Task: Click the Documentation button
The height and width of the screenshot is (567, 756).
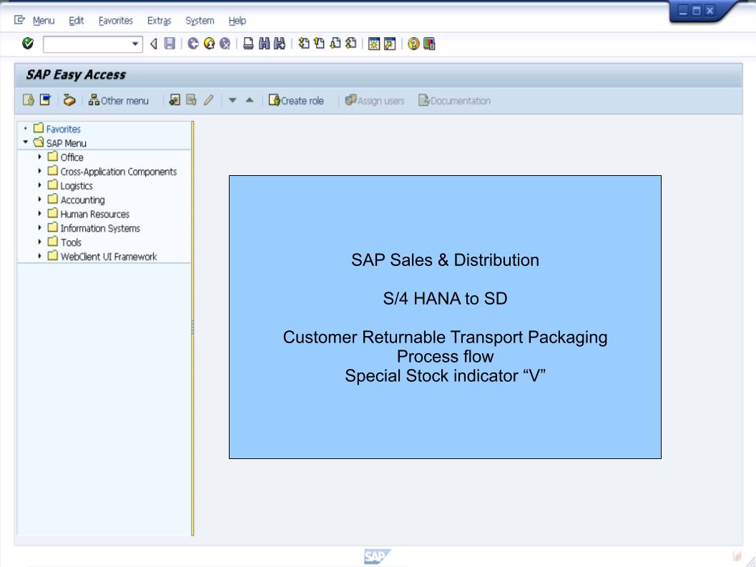Action: coord(454,100)
